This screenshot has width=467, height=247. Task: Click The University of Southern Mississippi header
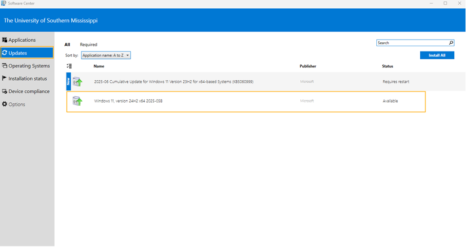click(x=51, y=20)
